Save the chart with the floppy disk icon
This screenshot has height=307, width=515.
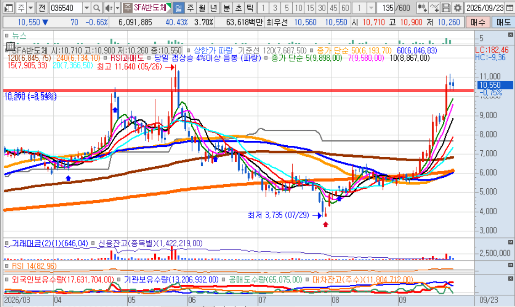coord(446,8)
